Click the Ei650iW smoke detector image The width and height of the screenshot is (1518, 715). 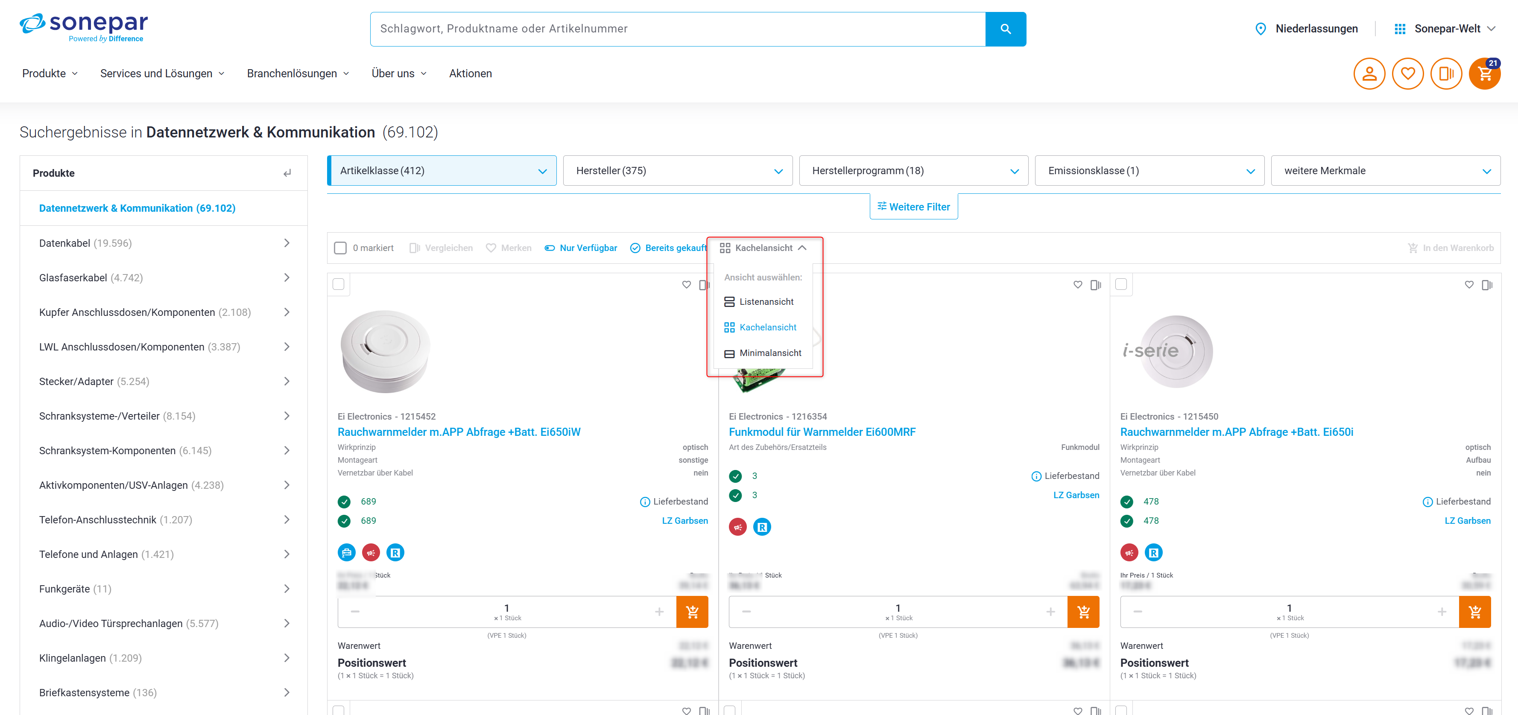point(386,351)
